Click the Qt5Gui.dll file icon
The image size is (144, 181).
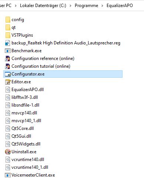[8, 136]
